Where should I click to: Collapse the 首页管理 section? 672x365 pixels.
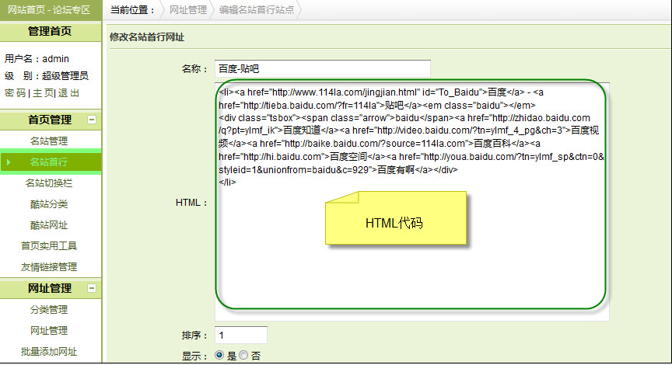[x=92, y=120]
